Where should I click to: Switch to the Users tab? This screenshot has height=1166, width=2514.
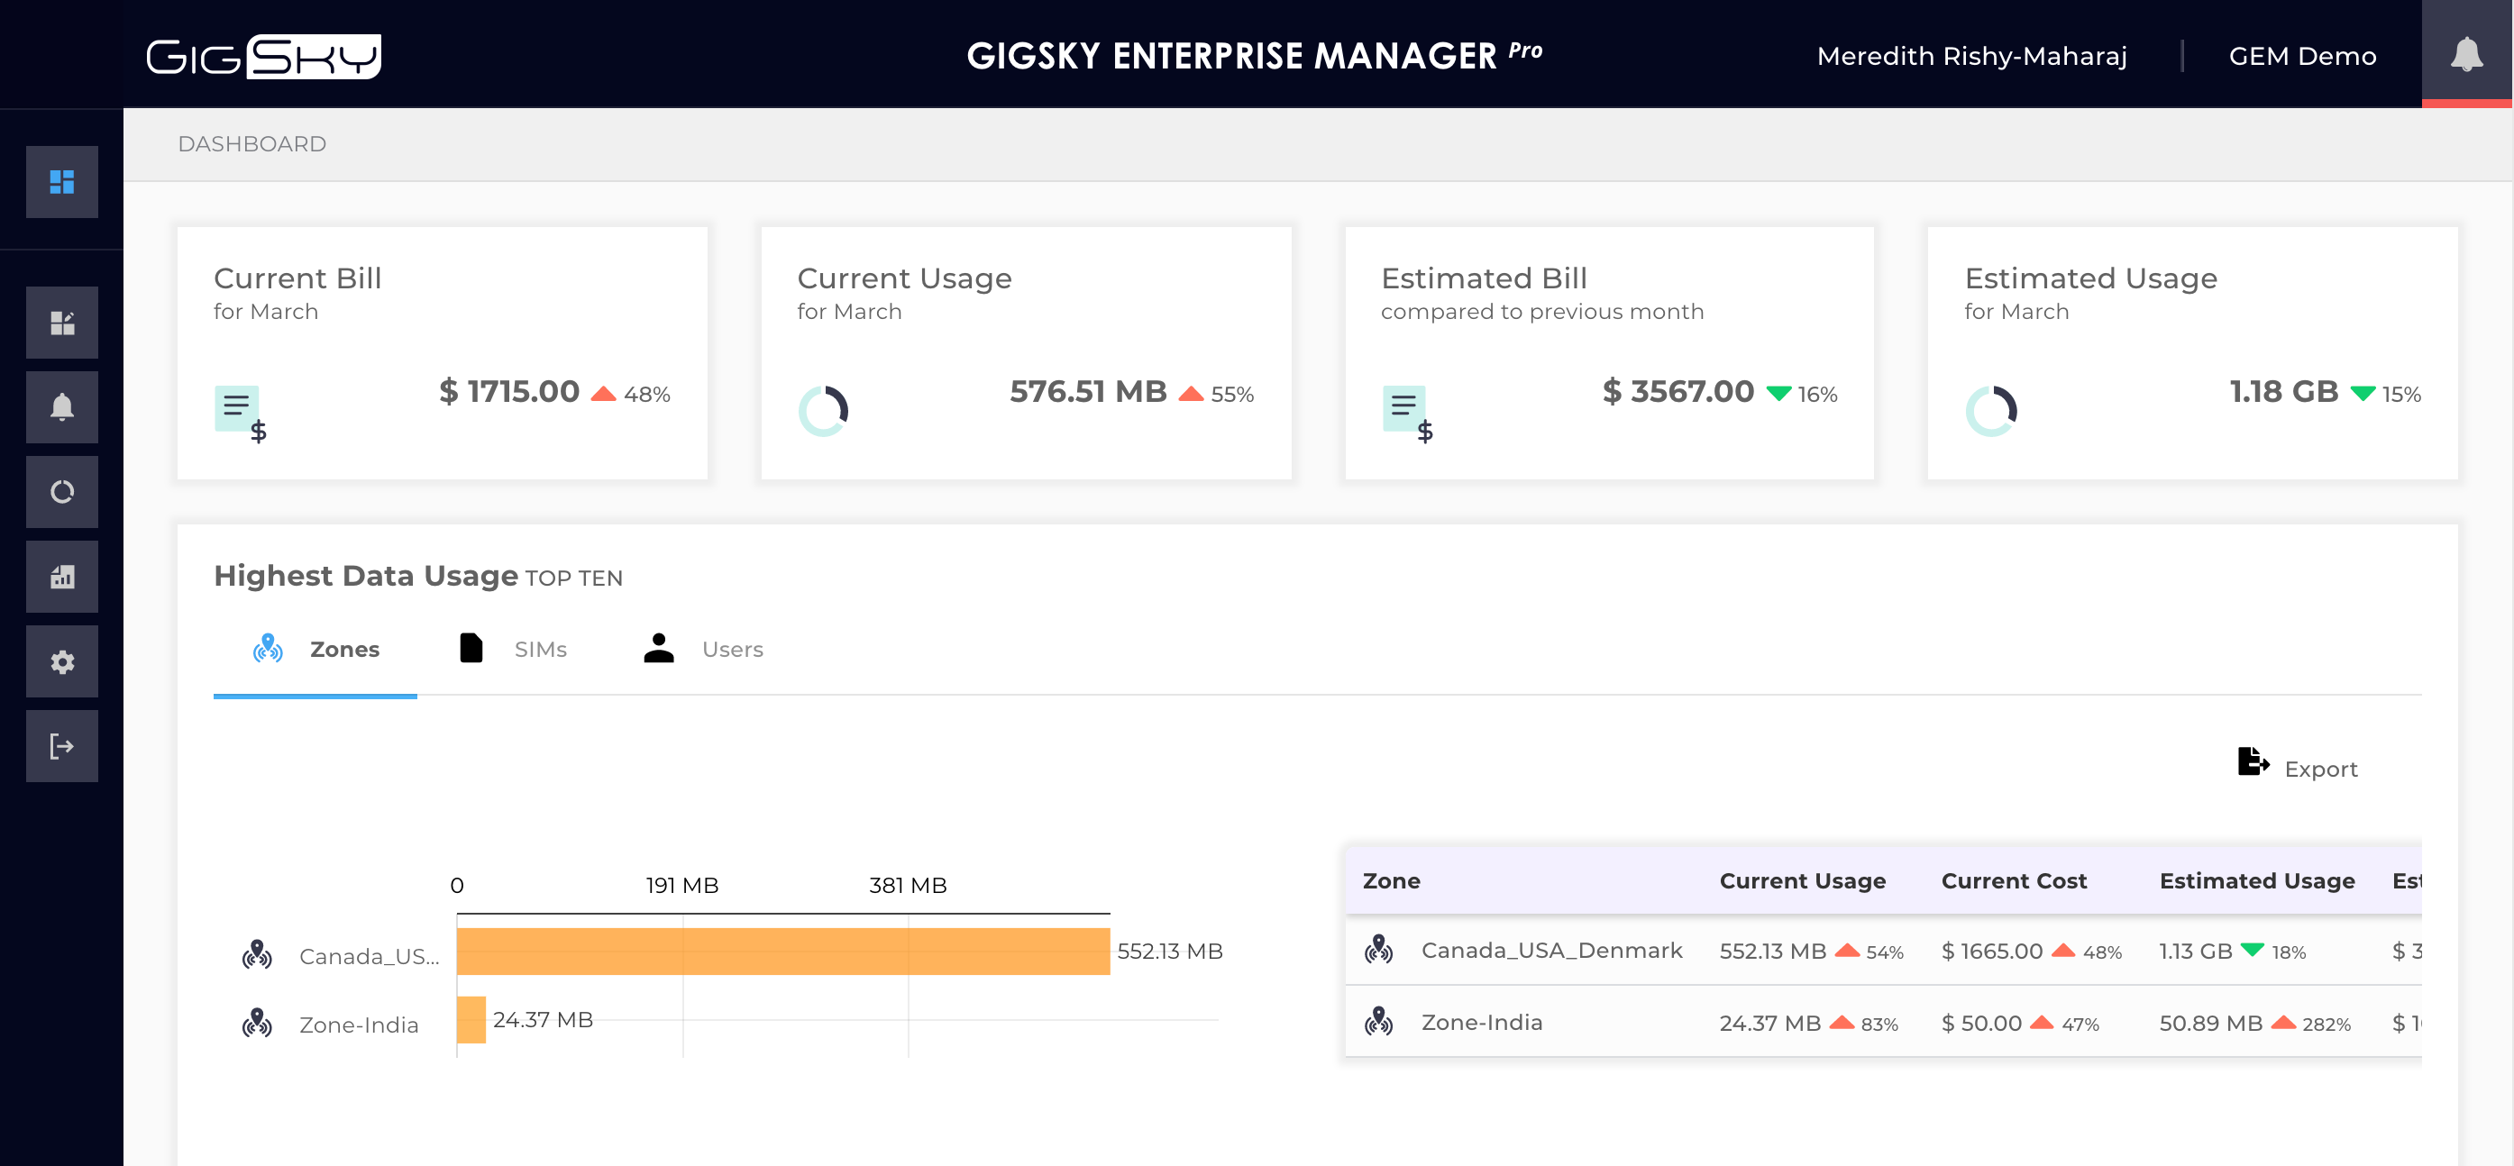tap(703, 650)
